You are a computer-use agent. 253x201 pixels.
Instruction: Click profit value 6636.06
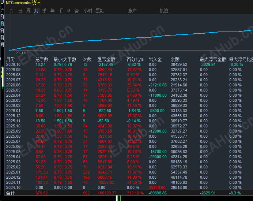click(105, 116)
